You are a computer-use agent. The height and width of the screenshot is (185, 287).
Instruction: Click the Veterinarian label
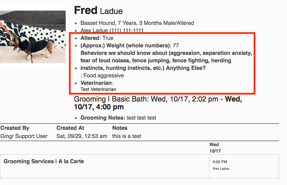tap(96, 83)
